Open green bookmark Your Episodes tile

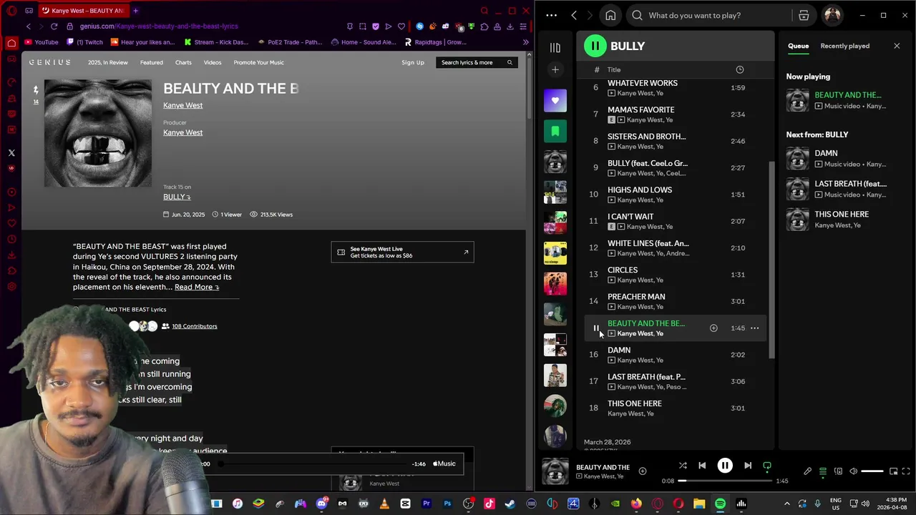click(555, 131)
